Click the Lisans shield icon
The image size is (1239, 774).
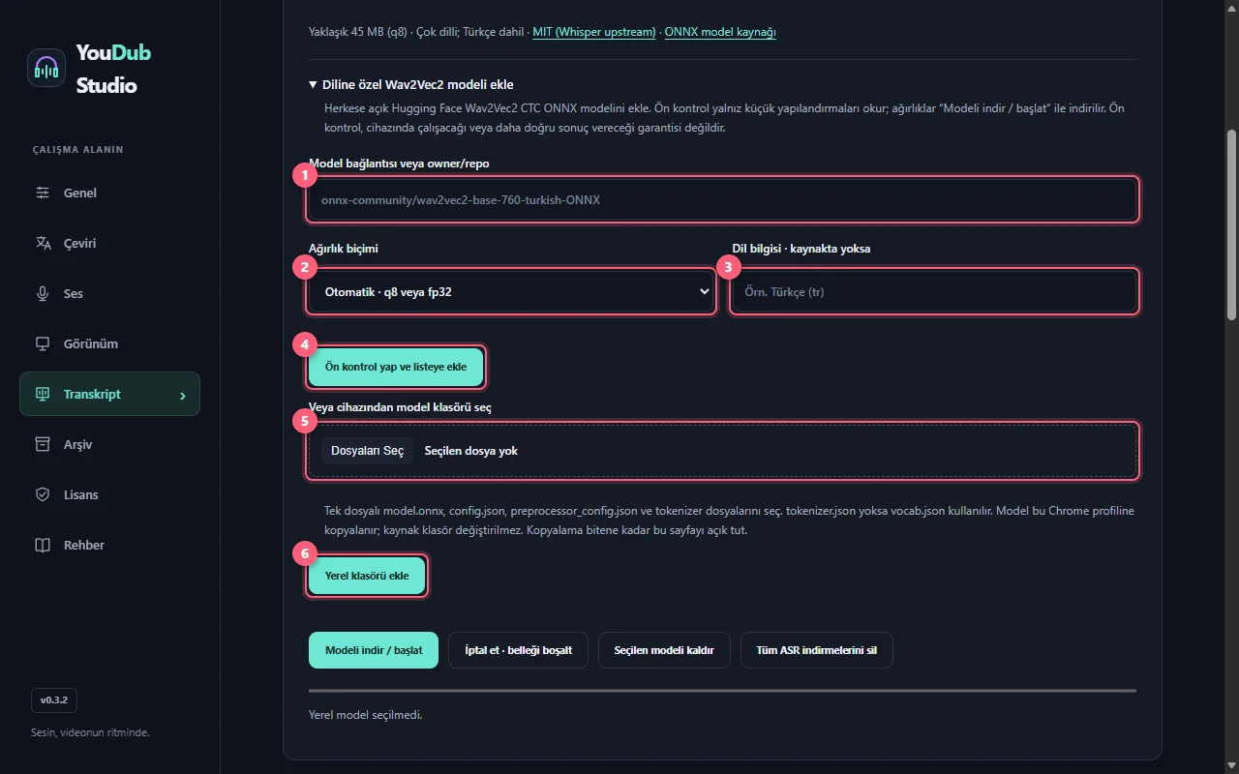(x=43, y=494)
